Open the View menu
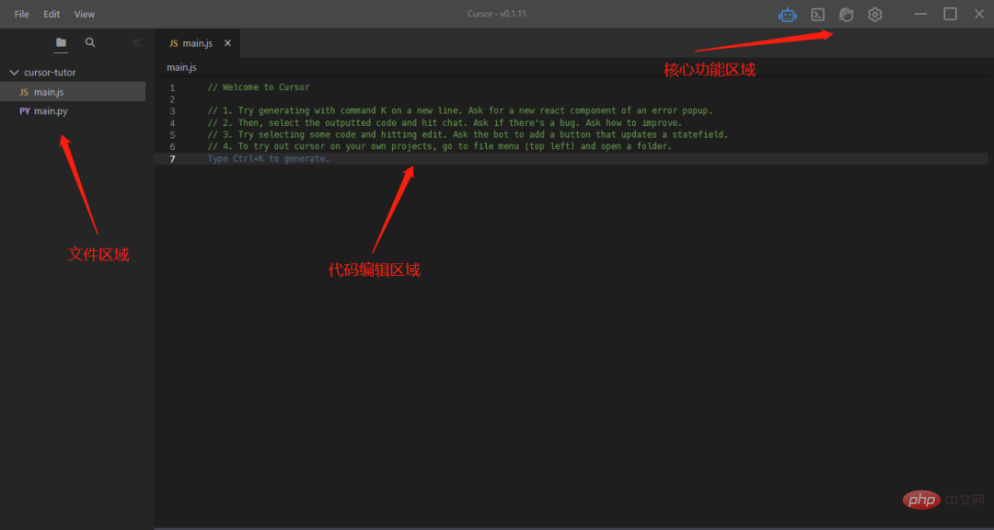Image resolution: width=994 pixels, height=530 pixels. point(85,14)
